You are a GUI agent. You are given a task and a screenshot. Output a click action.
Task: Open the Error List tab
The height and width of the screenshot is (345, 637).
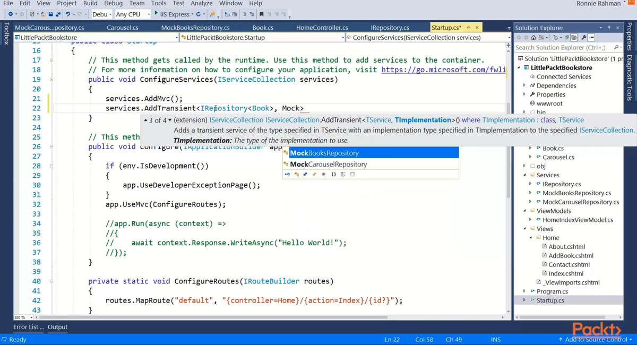tap(28, 327)
